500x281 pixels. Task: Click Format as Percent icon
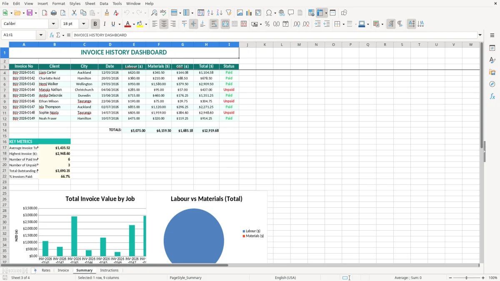point(267,24)
